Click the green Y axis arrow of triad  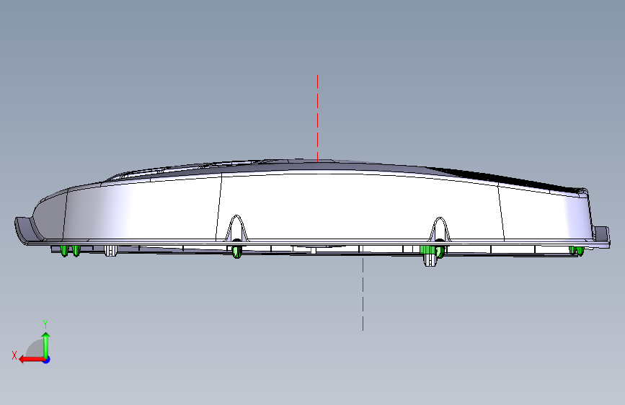pos(46,344)
